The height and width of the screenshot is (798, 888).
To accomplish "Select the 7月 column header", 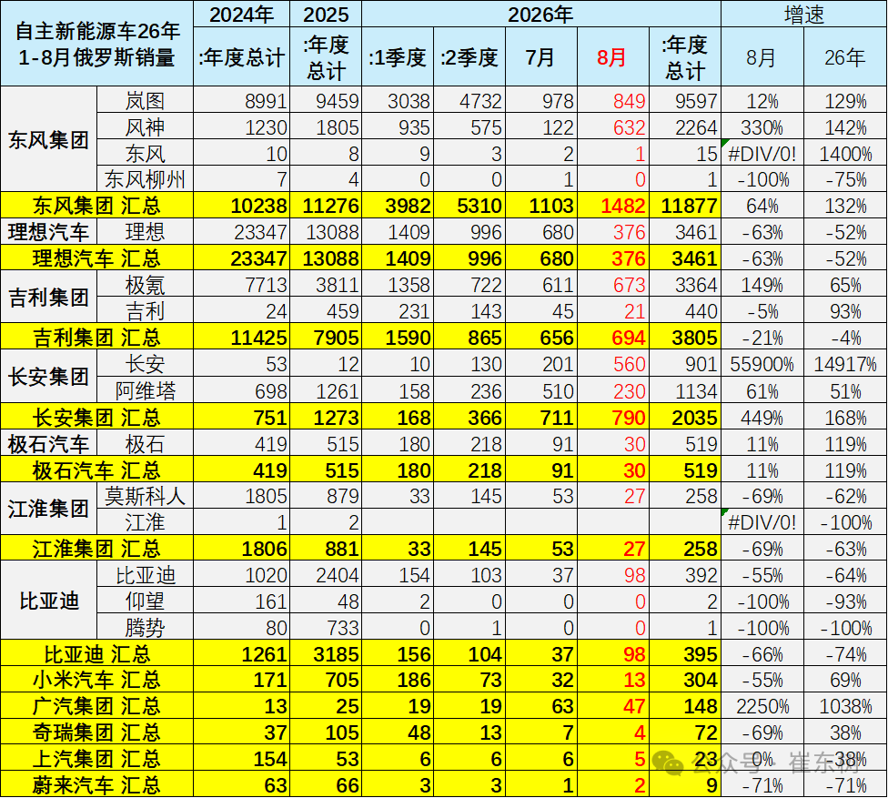I will click(x=540, y=57).
